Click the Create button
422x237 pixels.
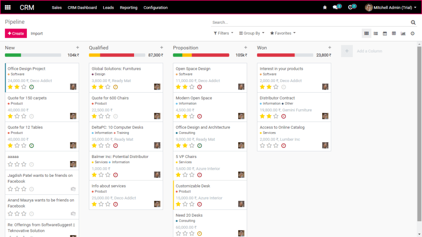pos(16,33)
